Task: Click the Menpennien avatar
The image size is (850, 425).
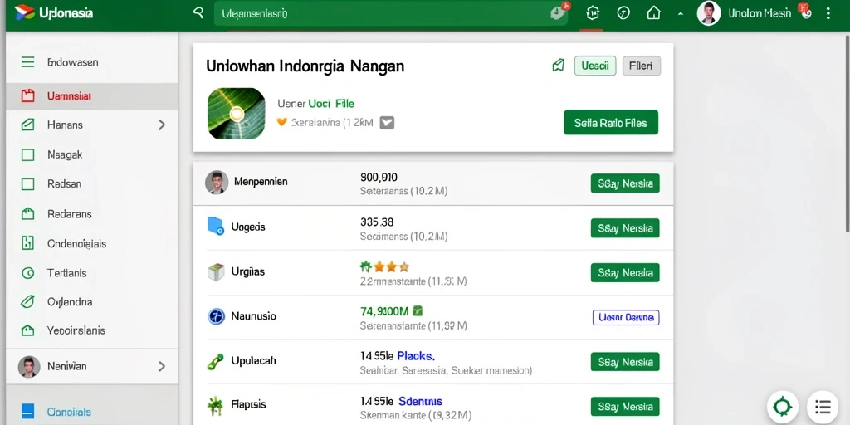Action: coord(217,183)
